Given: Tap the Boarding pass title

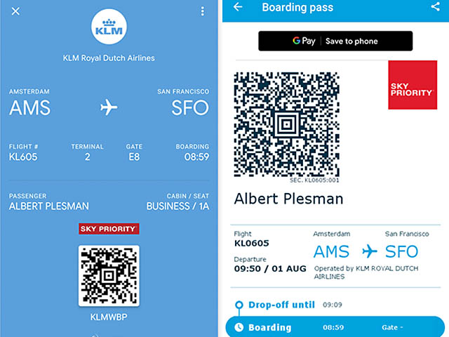Looking at the screenshot, I should [297, 8].
